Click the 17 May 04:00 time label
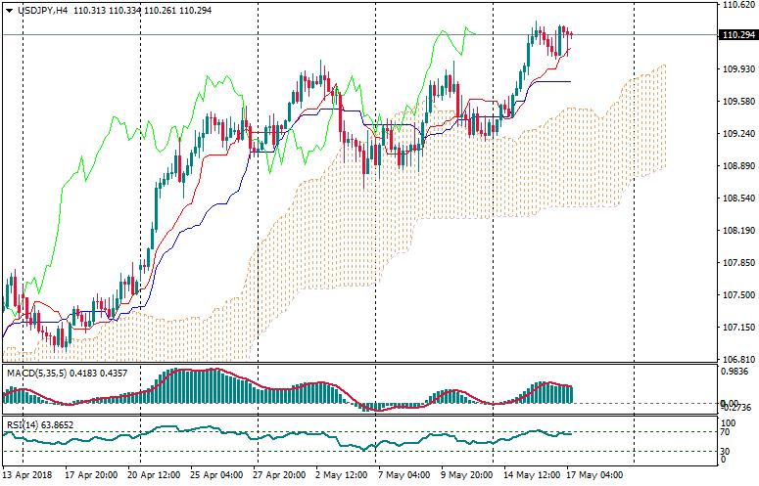The width and height of the screenshot is (759, 486). pos(593,475)
